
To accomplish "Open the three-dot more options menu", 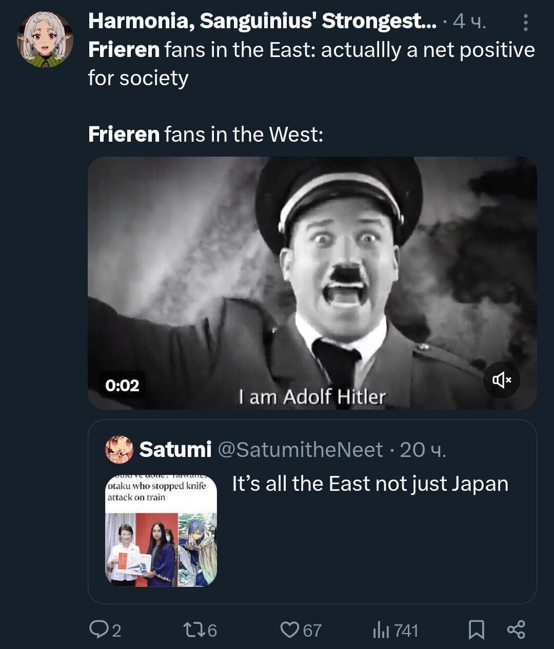I will (x=525, y=23).
